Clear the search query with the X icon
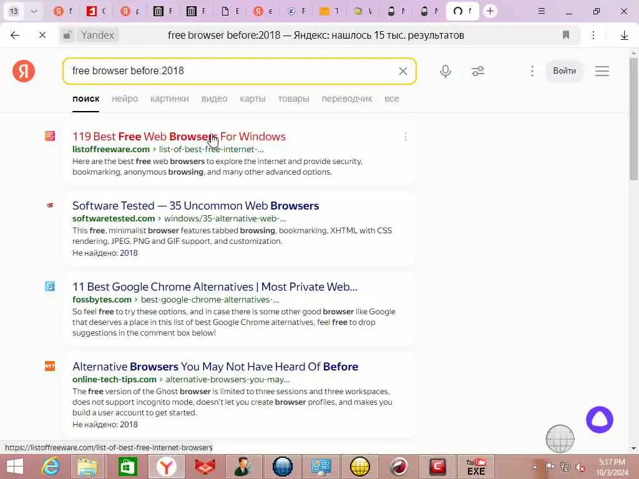Viewport: 639px width, 479px height. [x=402, y=71]
